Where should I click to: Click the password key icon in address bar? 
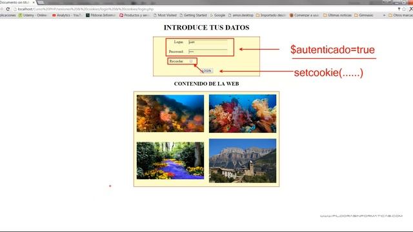click(399, 9)
